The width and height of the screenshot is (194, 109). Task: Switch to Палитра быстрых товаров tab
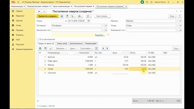pyautogui.click(x=38, y=6)
